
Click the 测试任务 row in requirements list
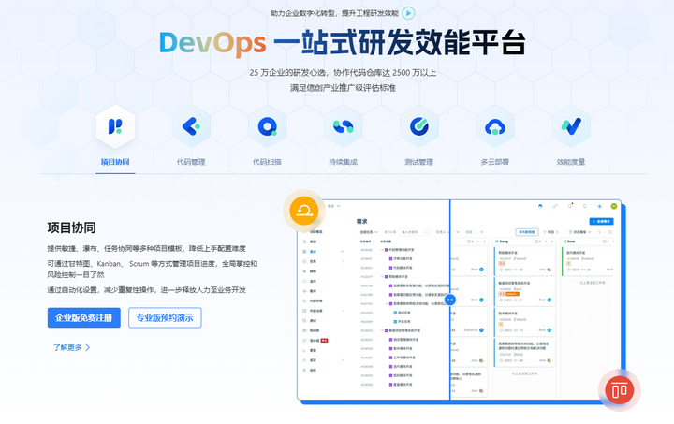402,313
